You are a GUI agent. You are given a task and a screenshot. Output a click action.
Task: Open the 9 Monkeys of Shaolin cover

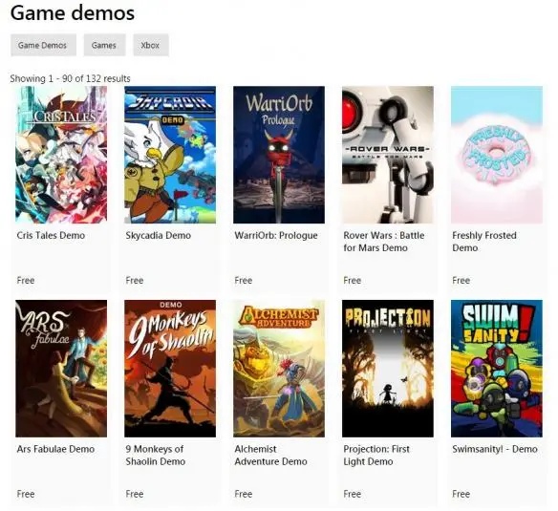click(170, 369)
